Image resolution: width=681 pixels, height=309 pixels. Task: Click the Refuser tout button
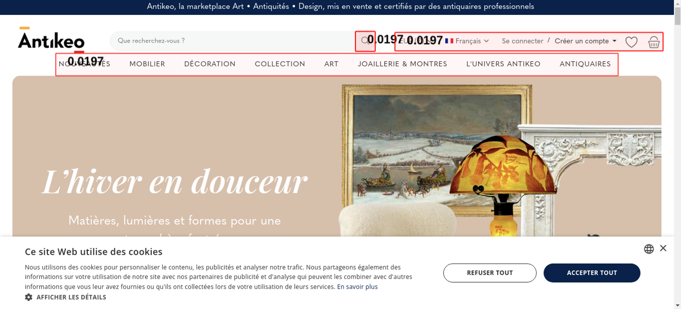pyautogui.click(x=490, y=273)
